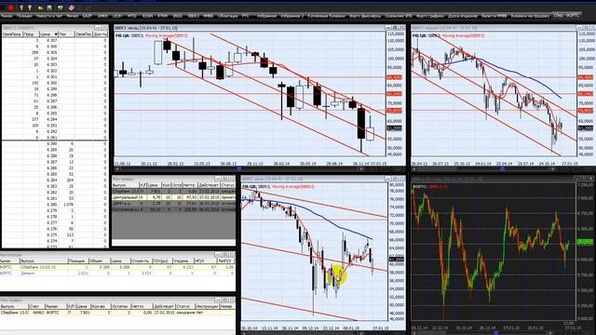Click the weekly SBER3 chart scrollbar thumb
The height and width of the screenshot is (335, 596).
point(502,169)
